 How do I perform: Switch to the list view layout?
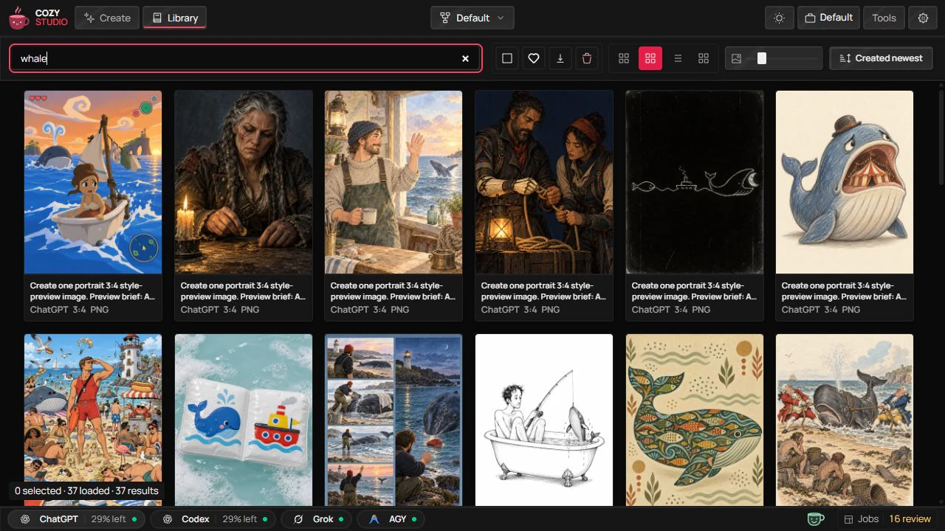point(678,58)
